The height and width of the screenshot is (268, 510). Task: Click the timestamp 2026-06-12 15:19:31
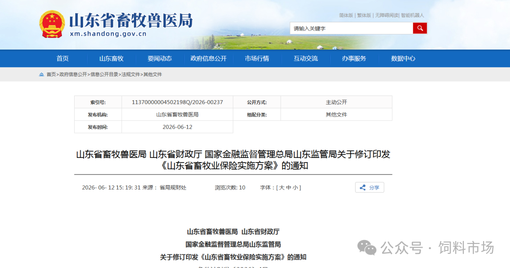point(111,188)
